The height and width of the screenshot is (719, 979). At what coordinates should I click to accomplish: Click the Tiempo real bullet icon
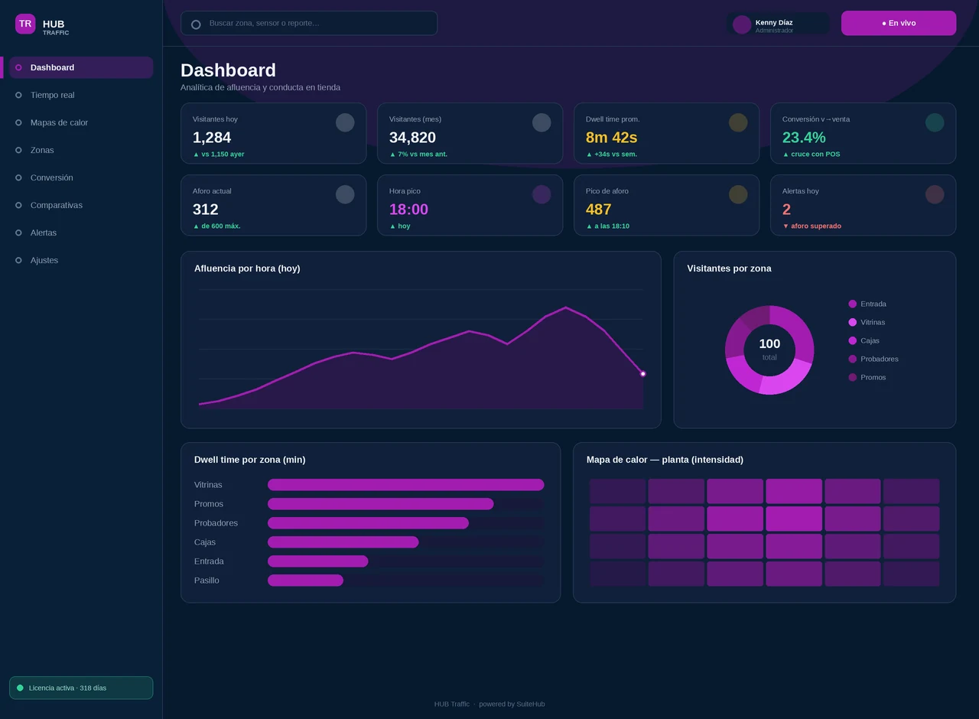pyautogui.click(x=18, y=95)
